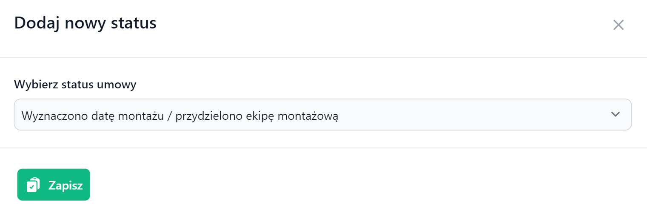Hit the gray X in the header
647x215 pixels.
618,25
